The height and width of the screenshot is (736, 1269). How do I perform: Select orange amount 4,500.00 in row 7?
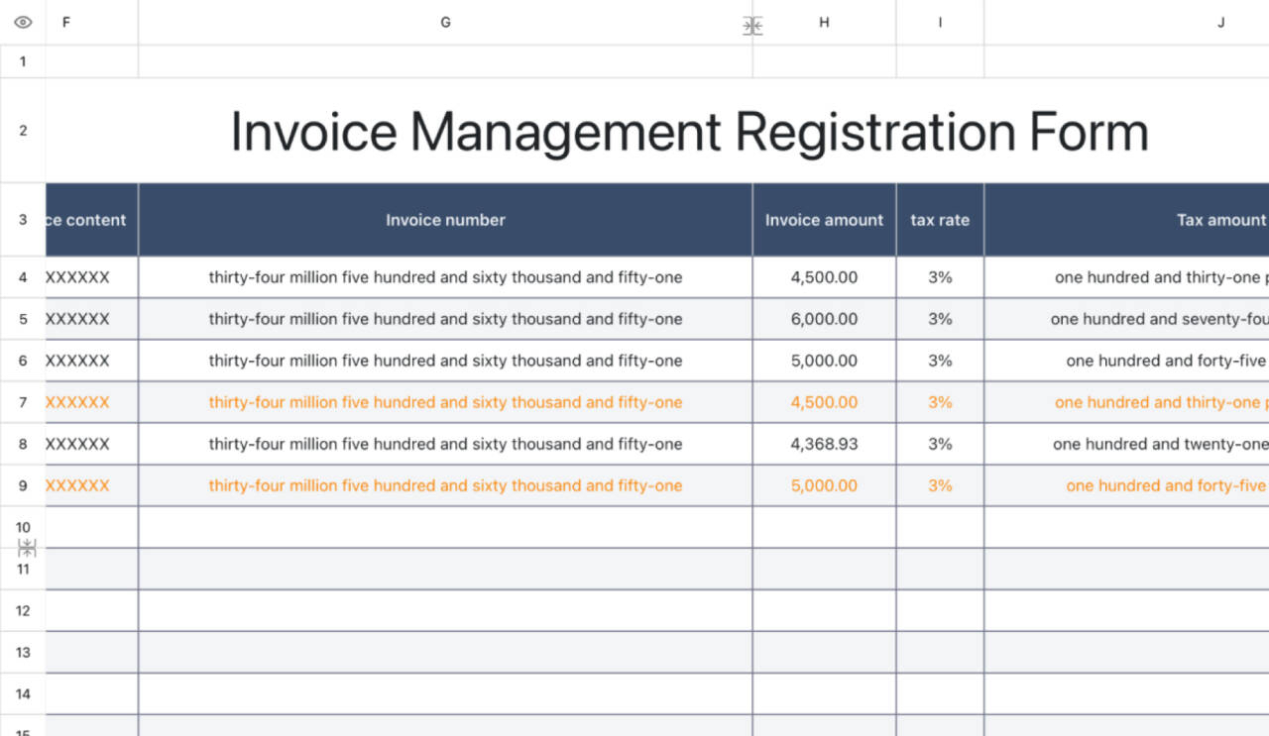824,402
